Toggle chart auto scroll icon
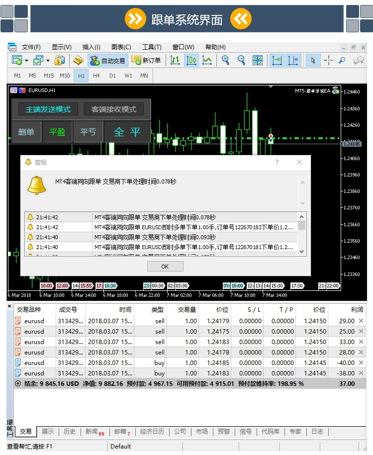Viewport: 373px width, 455px height. pos(277,60)
